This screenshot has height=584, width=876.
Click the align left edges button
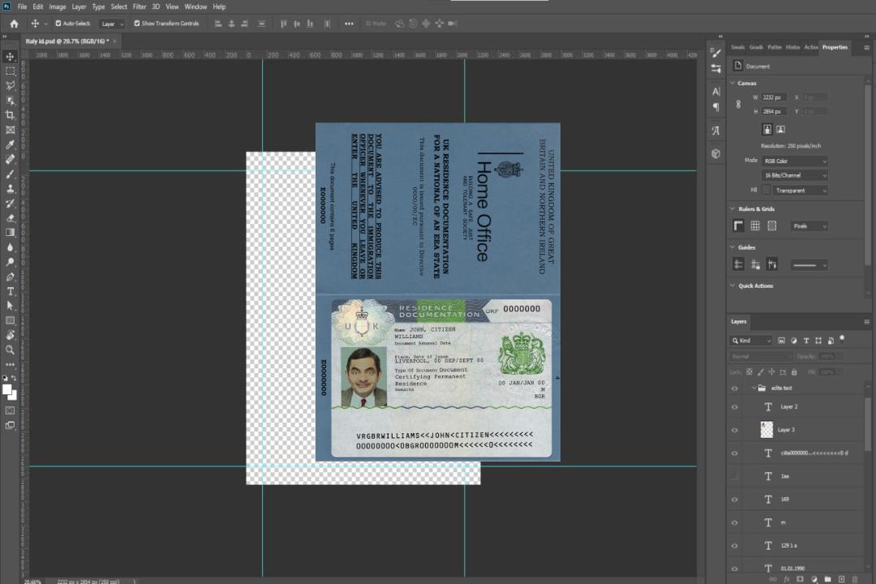pyautogui.click(x=218, y=24)
